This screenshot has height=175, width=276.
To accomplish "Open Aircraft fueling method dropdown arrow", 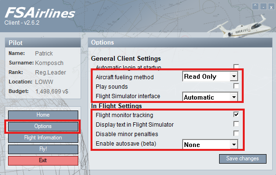I will point(234,76).
